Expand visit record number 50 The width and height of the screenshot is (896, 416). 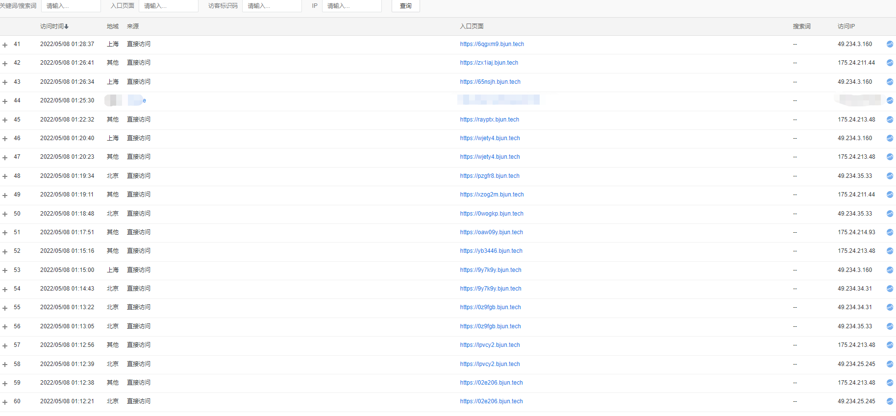coord(5,214)
